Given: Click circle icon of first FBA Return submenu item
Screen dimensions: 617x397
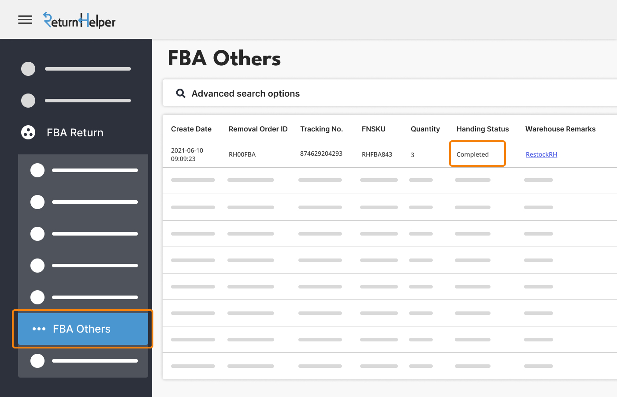Looking at the screenshot, I should (37, 170).
